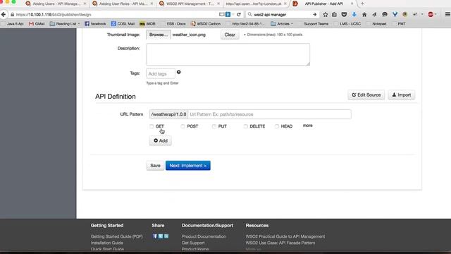Open Getting Started Guide (PDF) link
The height and width of the screenshot is (254, 451).
[116, 236]
